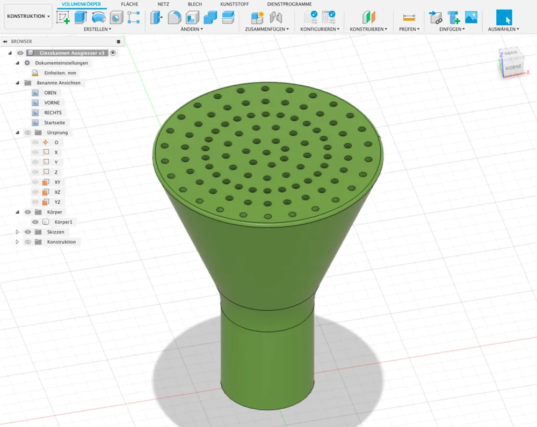This screenshot has height=427, width=537.
Task: Switch to the VOLUMENKÖRPER tab
Action: coord(81,4)
